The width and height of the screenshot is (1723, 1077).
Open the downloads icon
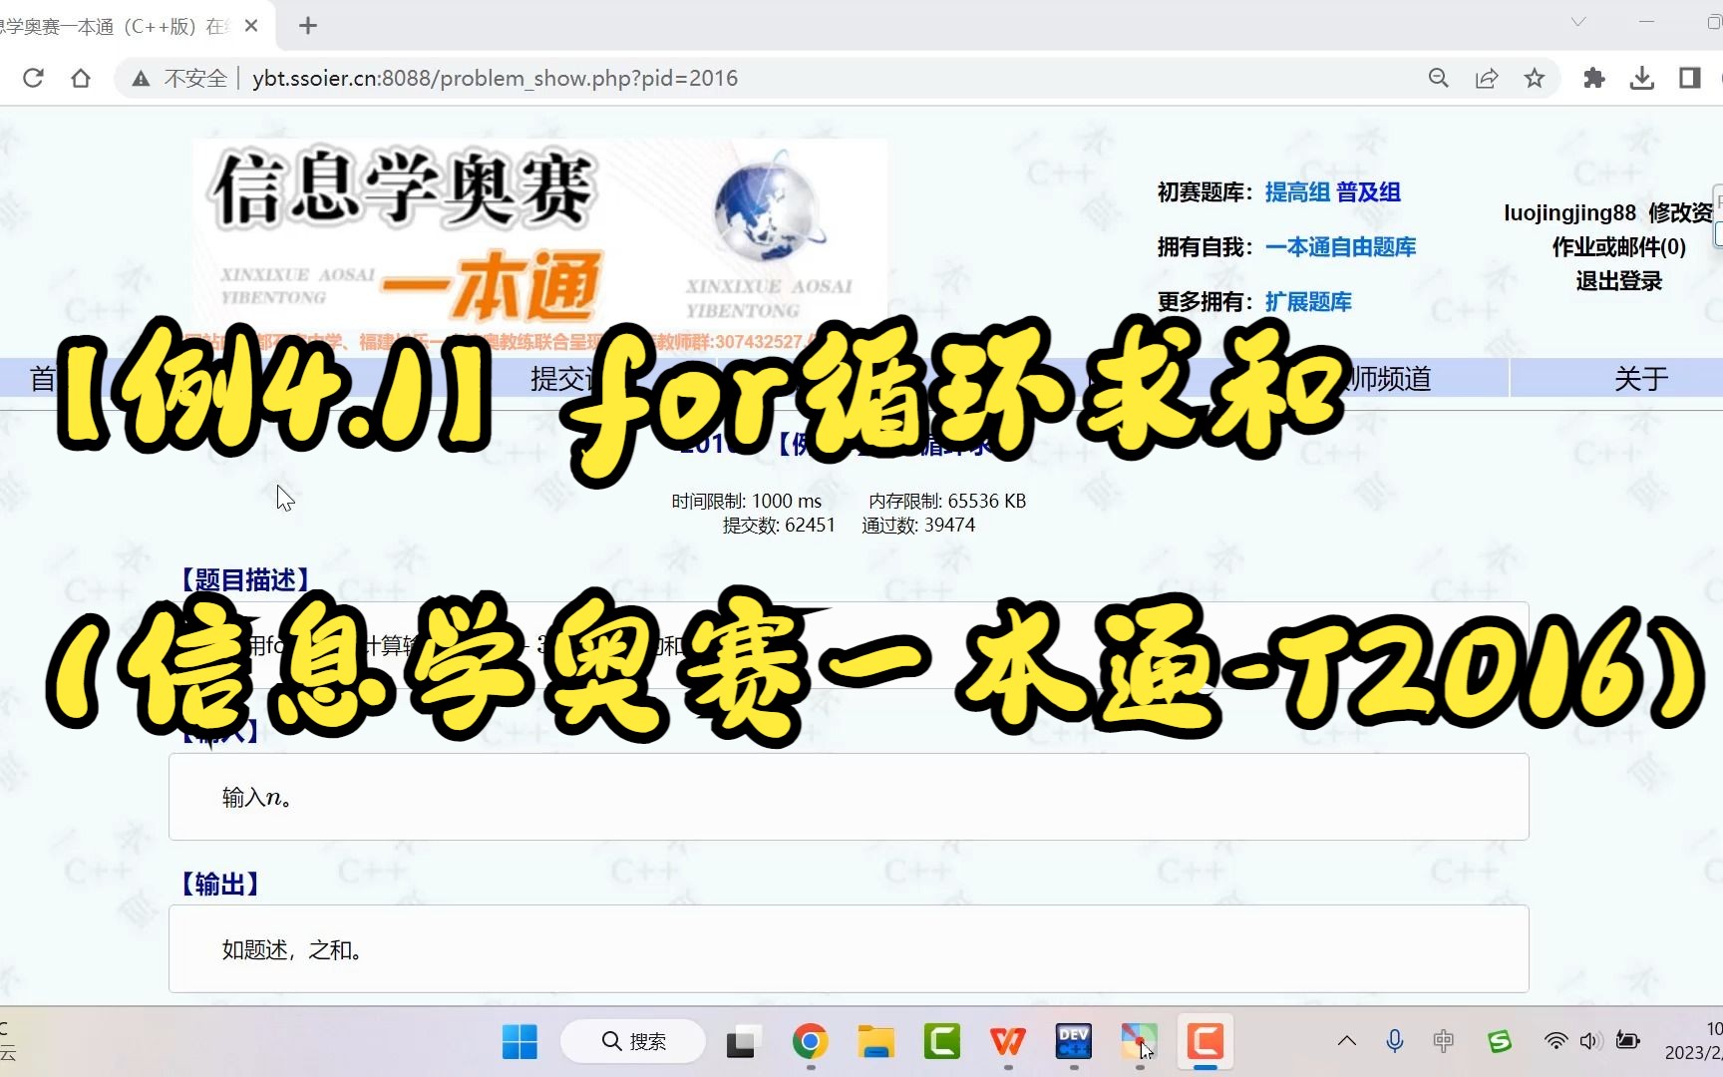pos(1641,78)
